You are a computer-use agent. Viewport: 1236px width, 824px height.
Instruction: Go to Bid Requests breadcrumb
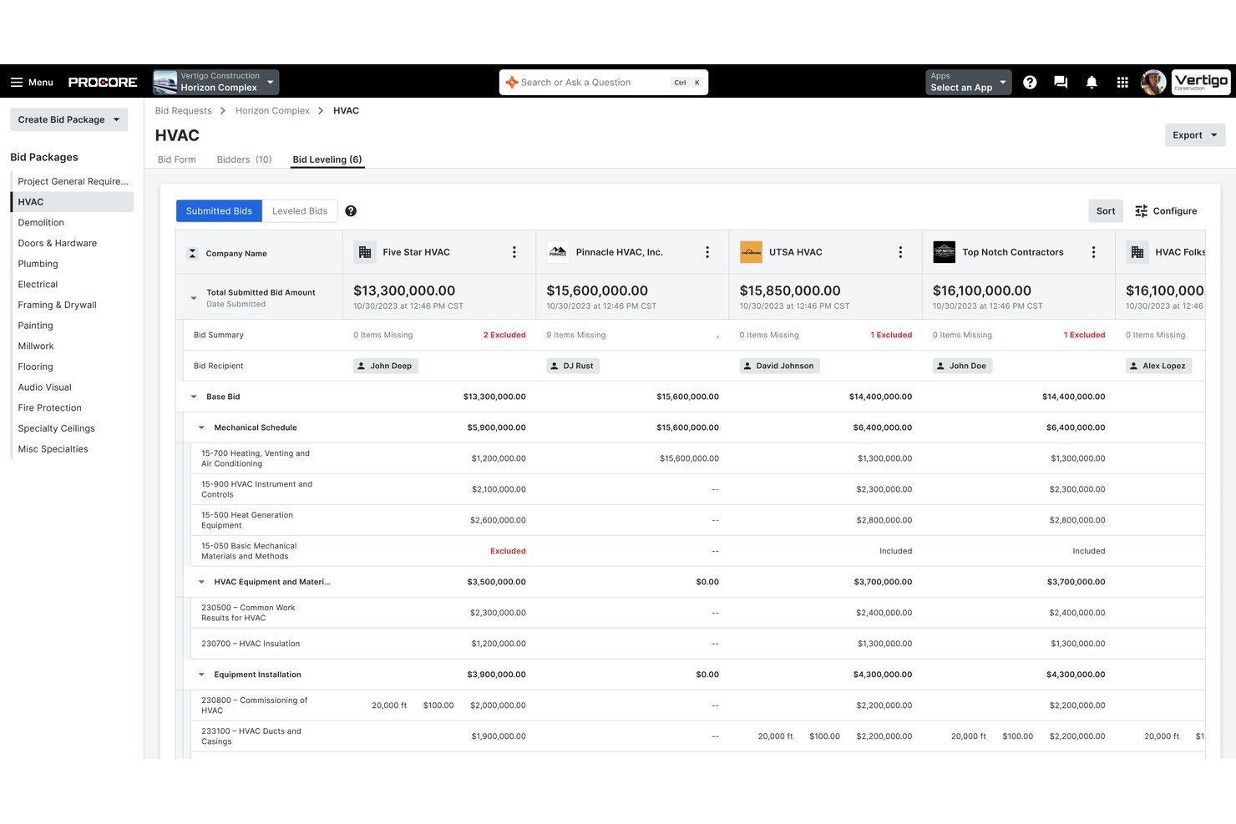click(184, 111)
